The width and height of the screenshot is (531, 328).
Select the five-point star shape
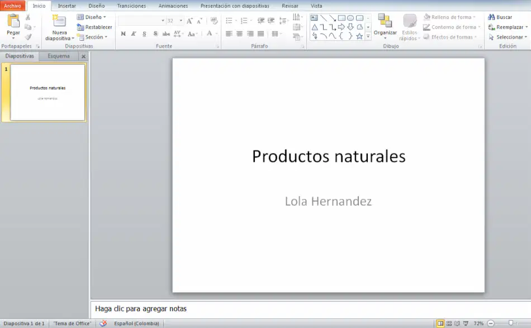(359, 36)
